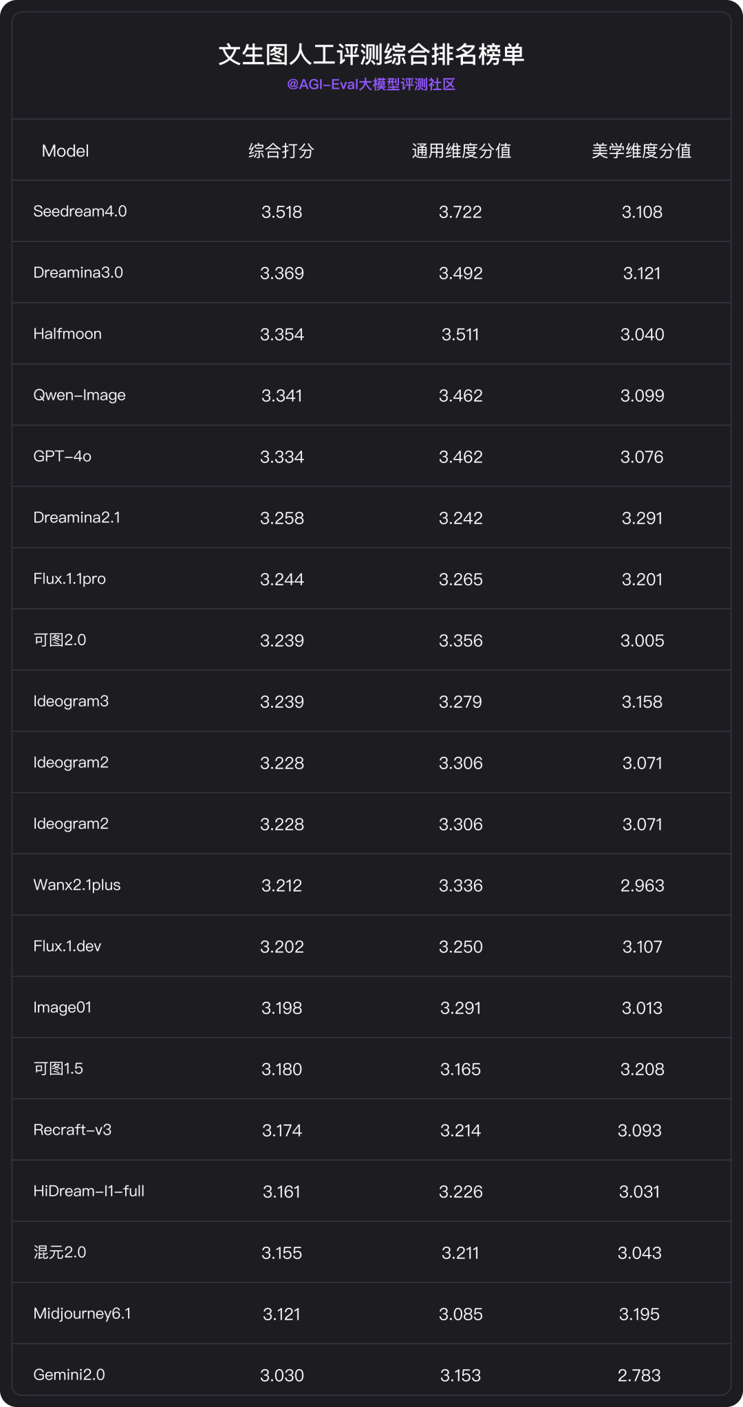Select the Flux.1.1pro model name
This screenshot has width=743, height=1407.
pyautogui.click(x=69, y=579)
